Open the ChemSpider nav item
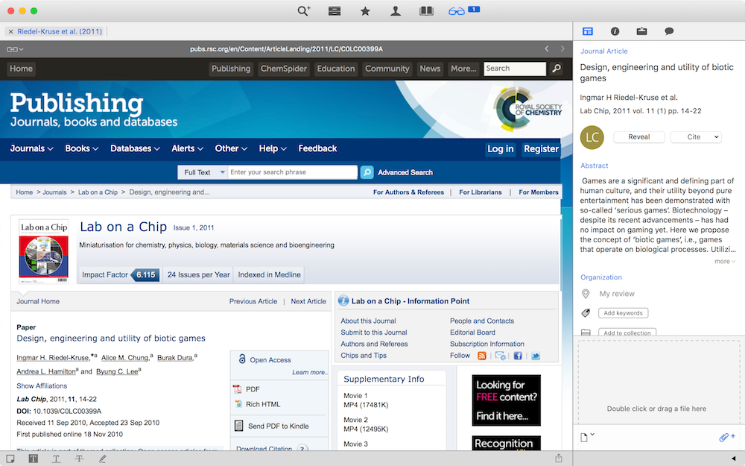The image size is (745, 466). click(x=284, y=69)
